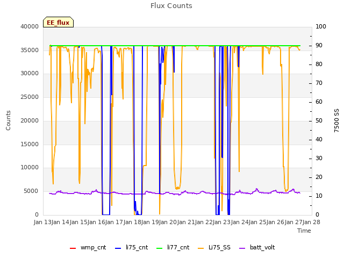Click the 40 tick on right axis

pyautogui.click(x=319, y=140)
